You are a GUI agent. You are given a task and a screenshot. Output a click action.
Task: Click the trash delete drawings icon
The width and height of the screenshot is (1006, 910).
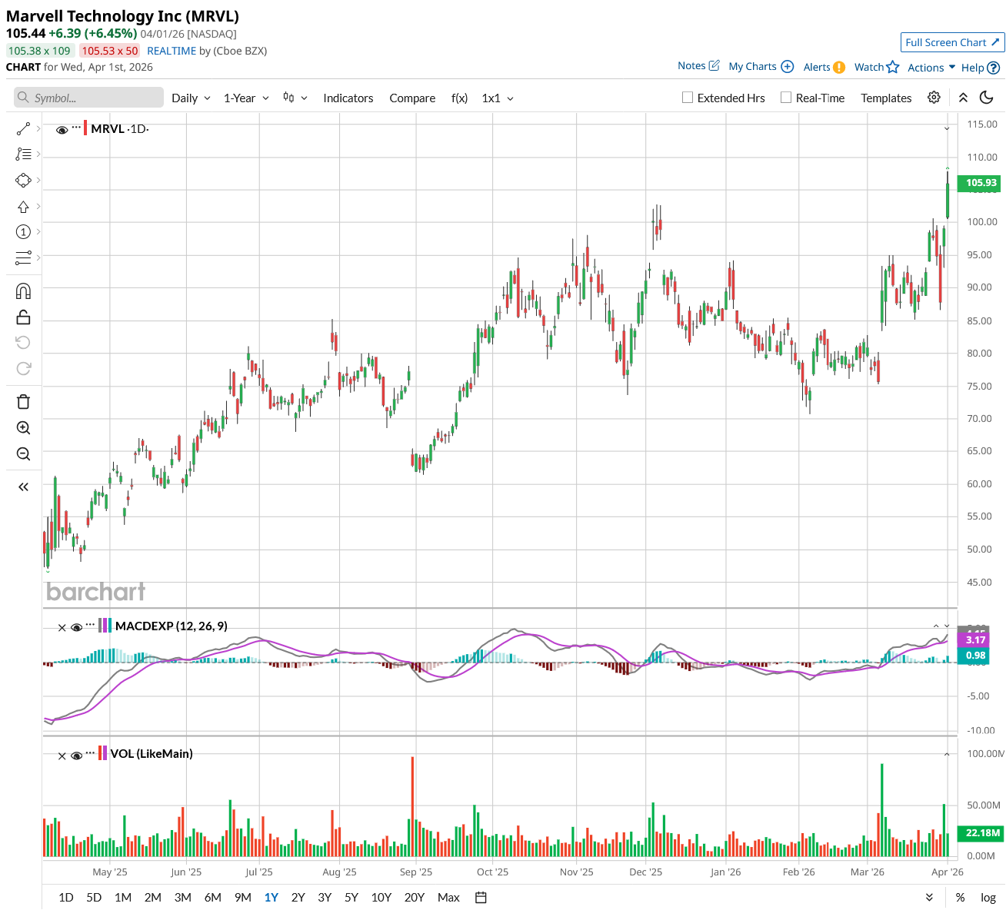[x=23, y=402]
